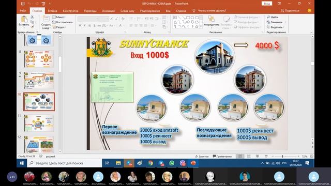Screen dimensions: 331x186
Task: Click the Создать слайд new slide icon
Action: tap(46, 19)
